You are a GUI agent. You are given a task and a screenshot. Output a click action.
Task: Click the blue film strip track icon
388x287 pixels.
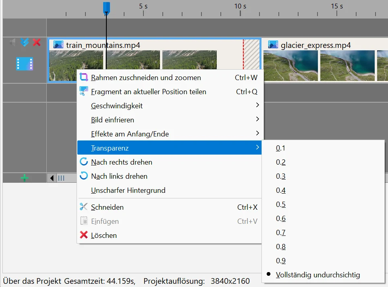(x=25, y=64)
